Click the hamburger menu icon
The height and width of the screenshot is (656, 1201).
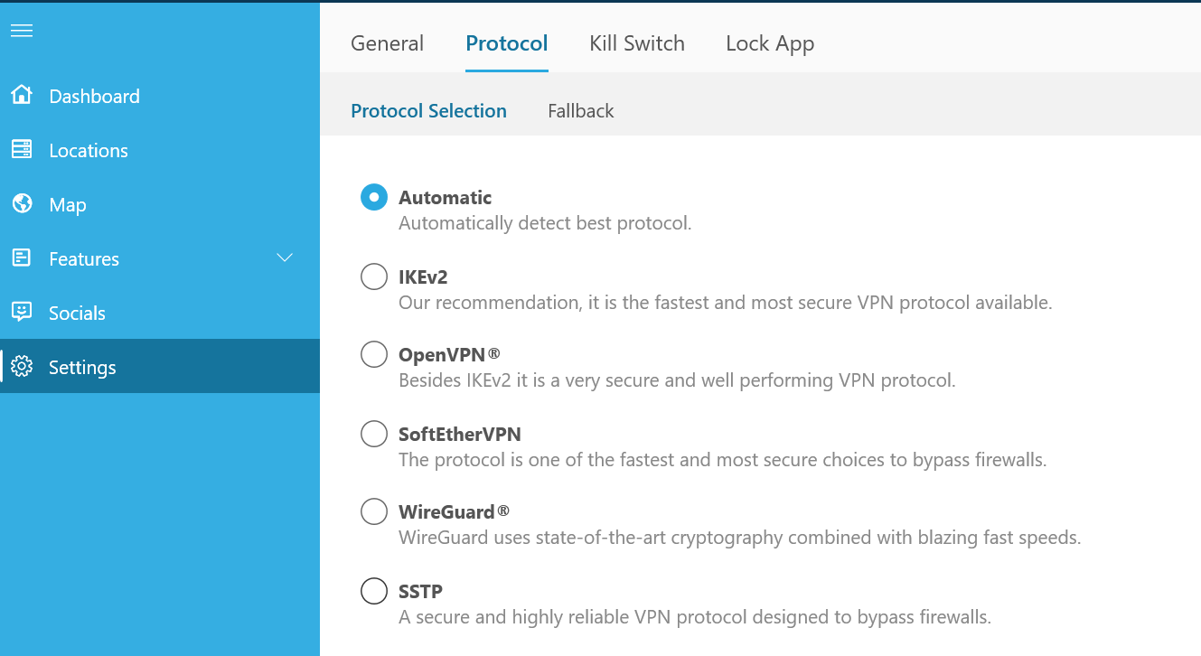point(22,31)
